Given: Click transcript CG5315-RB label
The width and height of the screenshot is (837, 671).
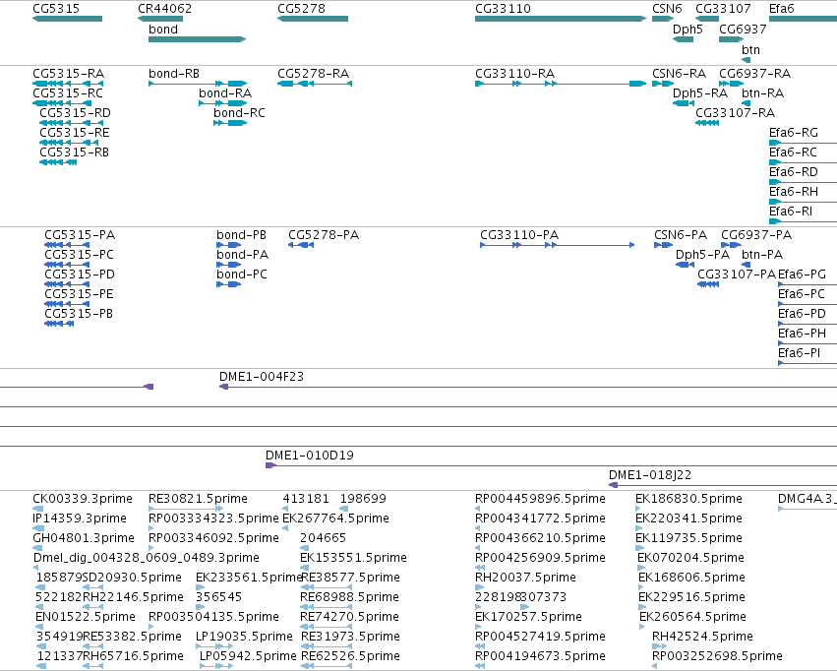Looking at the screenshot, I should pos(74,152).
